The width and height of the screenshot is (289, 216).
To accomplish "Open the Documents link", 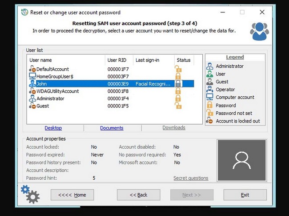I will click(112, 128).
